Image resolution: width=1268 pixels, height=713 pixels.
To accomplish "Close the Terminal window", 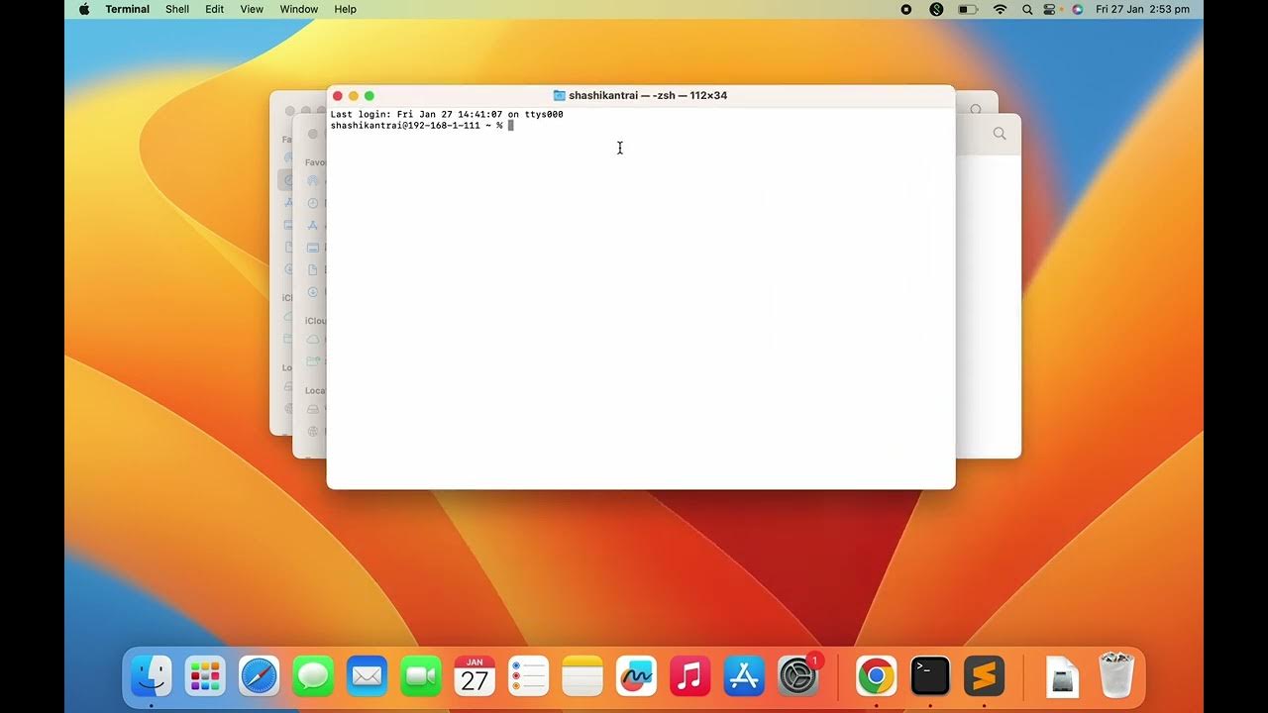I will pos(337,96).
